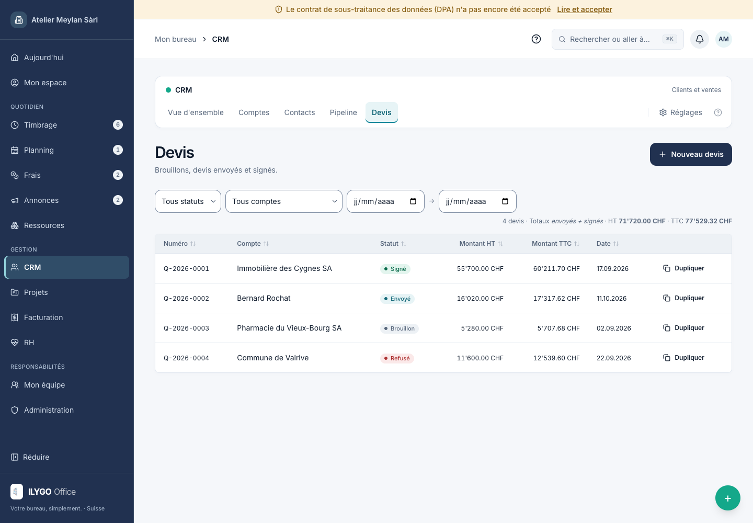Screen dimensions: 753x523
Task: Duplicate the Commune de Valrive quote
Action: point(684,358)
